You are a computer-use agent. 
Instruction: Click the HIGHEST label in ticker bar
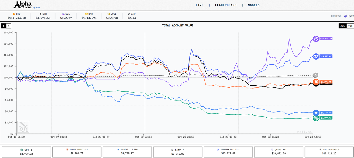click(x=337, y=16)
